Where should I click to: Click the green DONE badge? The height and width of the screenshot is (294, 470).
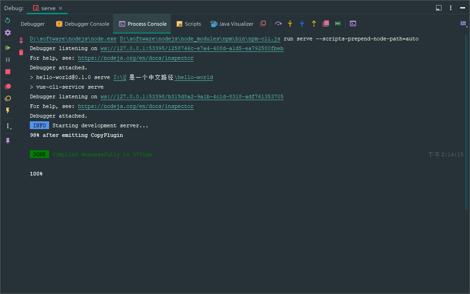coord(39,154)
